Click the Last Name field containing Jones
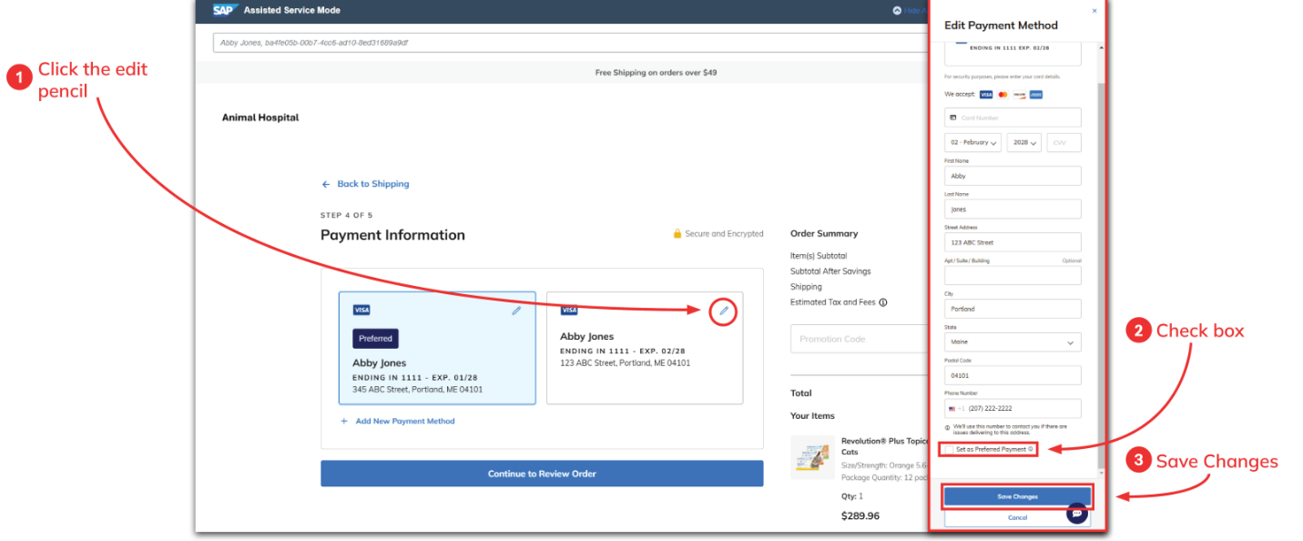Viewport: 1303px width, 541px height. [1013, 209]
